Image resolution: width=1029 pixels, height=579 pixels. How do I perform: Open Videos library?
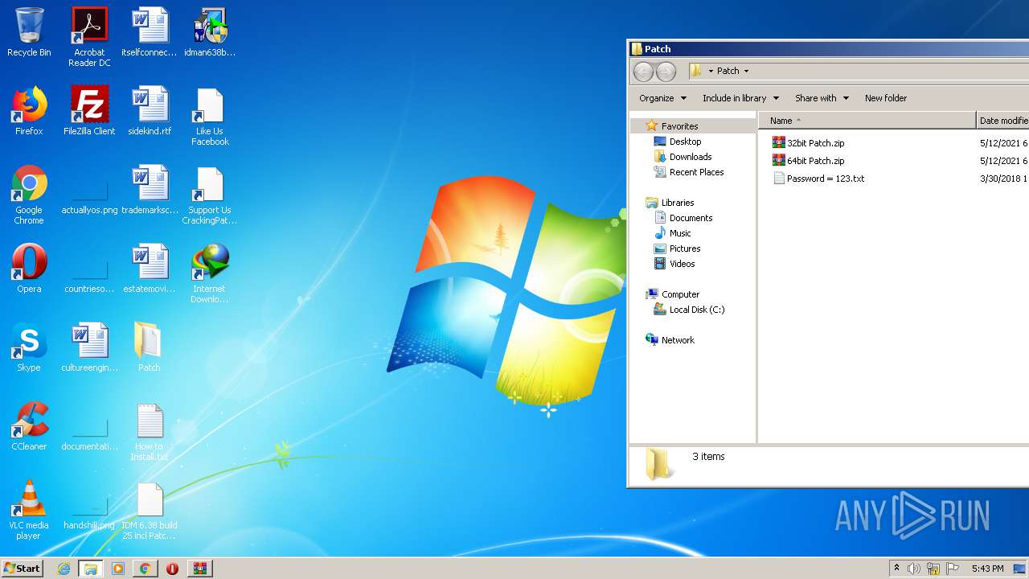tap(674, 264)
